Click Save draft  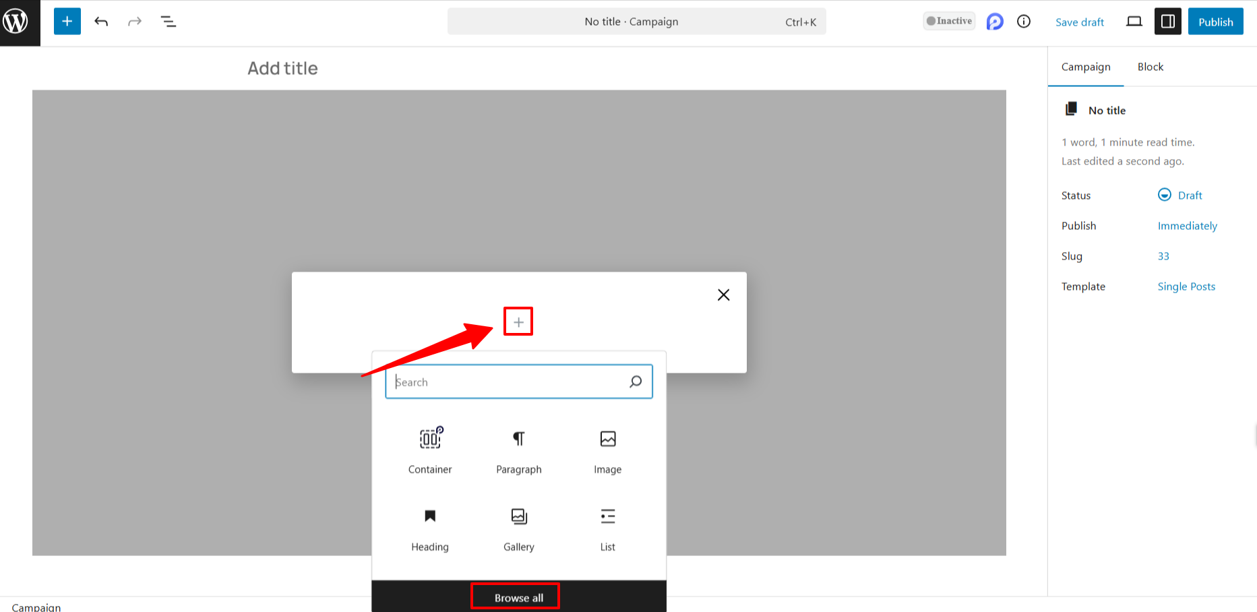[x=1080, y=22]
